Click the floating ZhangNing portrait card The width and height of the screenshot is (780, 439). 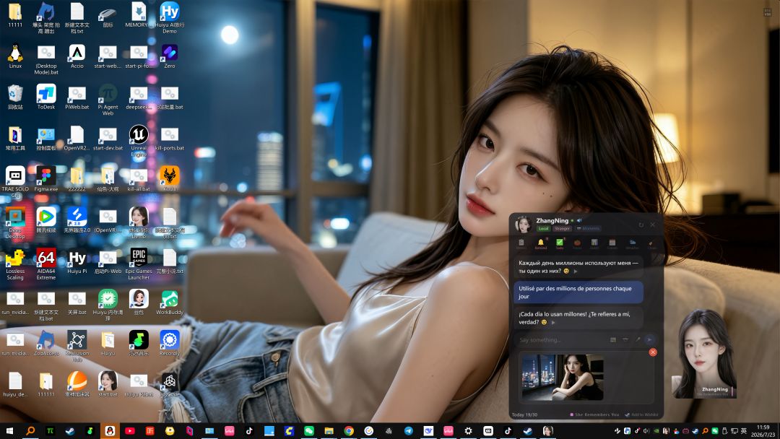coord(704,354)
